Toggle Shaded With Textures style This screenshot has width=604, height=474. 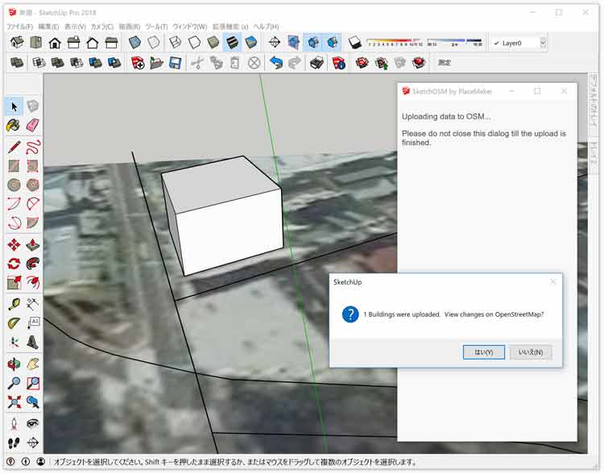pos(232,42)
